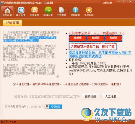Click the machine ID code 88C82ACD67F3E037...

(x=55, y=96)
